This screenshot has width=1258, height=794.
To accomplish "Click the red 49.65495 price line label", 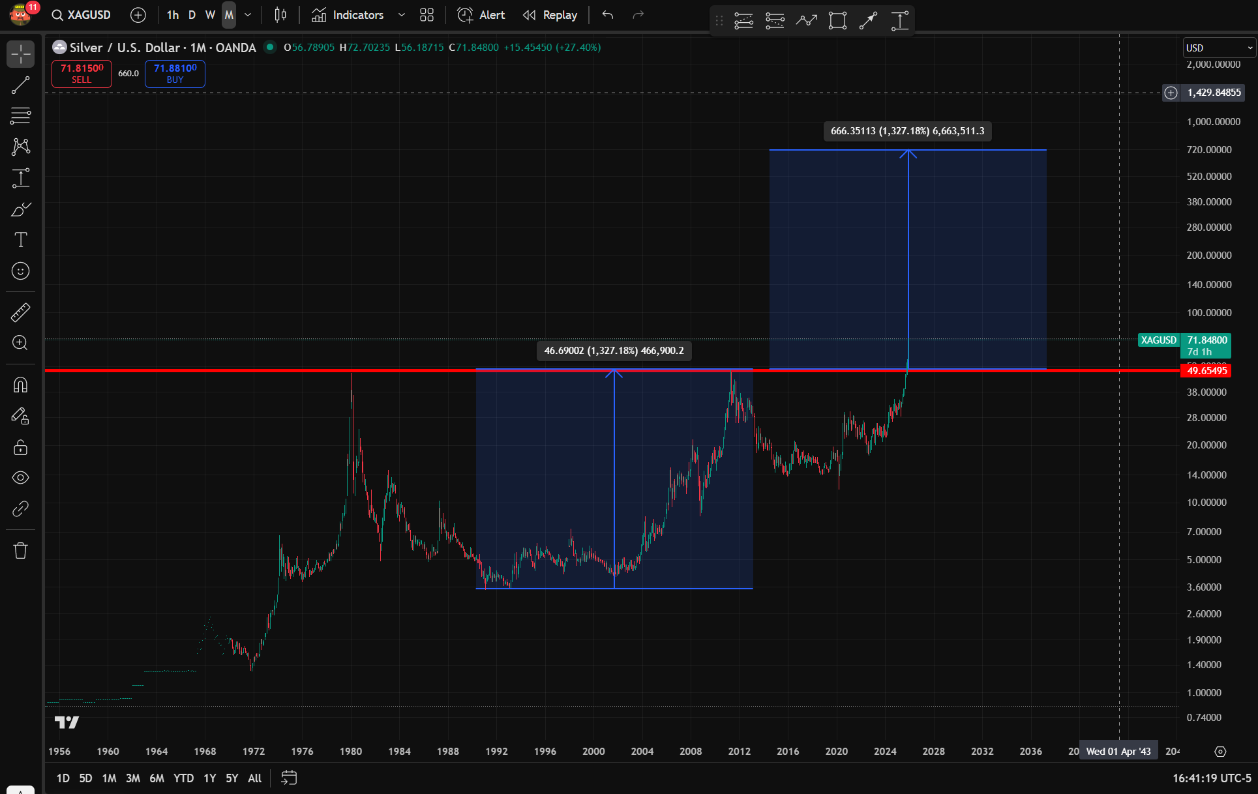I will (1206, 371).
